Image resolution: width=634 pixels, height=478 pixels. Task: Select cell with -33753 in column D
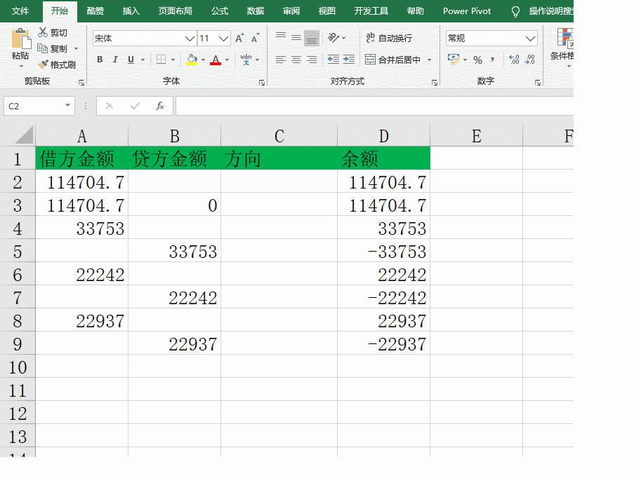[384, 252]
